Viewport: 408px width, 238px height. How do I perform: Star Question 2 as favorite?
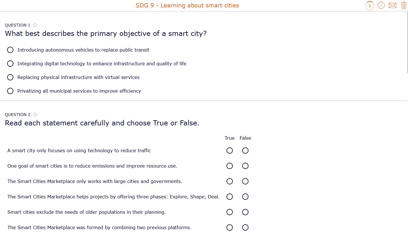click(x=35, y=114)
